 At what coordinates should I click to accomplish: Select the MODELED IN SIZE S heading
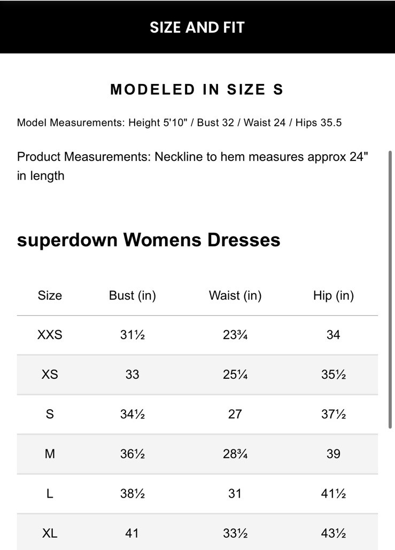(x=197, y=89)
